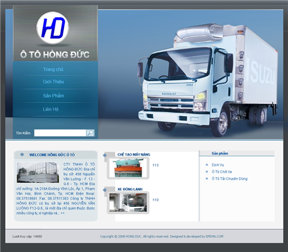Click the Tìm Kiếm label
Image resolution: width=288 pixels, height=252 pixels.
click(x=23, y=133)
